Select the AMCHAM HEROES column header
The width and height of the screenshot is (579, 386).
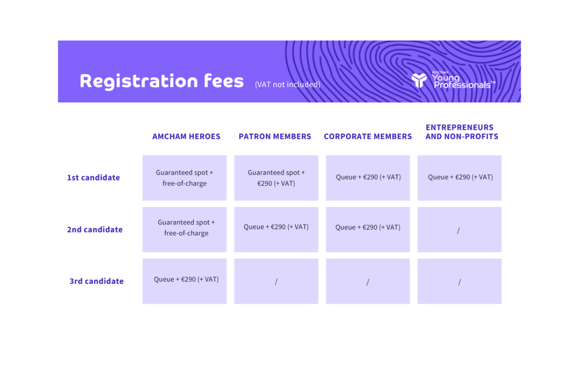186,137
